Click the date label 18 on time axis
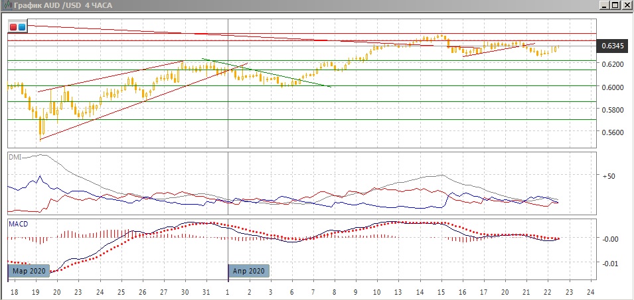 click(13, 292)
